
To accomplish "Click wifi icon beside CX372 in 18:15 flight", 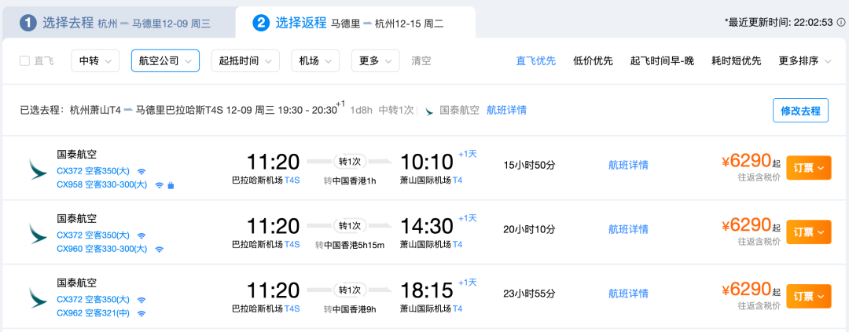I will [x=141, y=300].
